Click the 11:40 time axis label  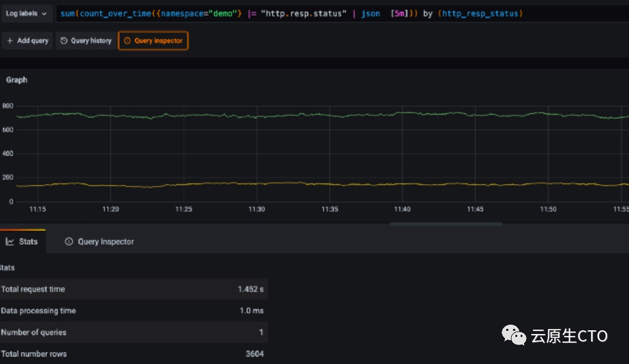[x=402, y=209]
